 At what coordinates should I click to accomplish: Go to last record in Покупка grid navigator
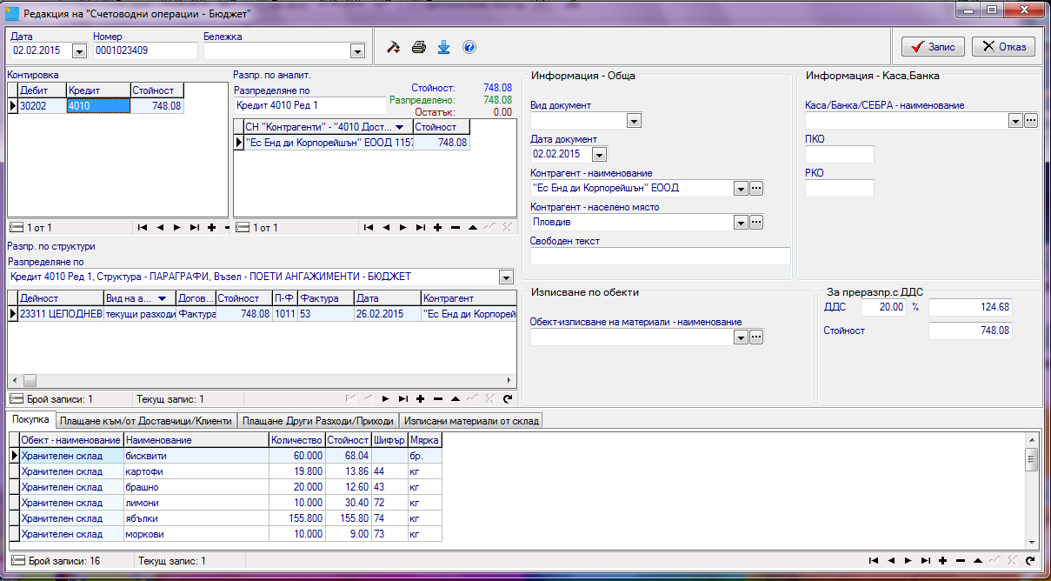tap(926, 561)
